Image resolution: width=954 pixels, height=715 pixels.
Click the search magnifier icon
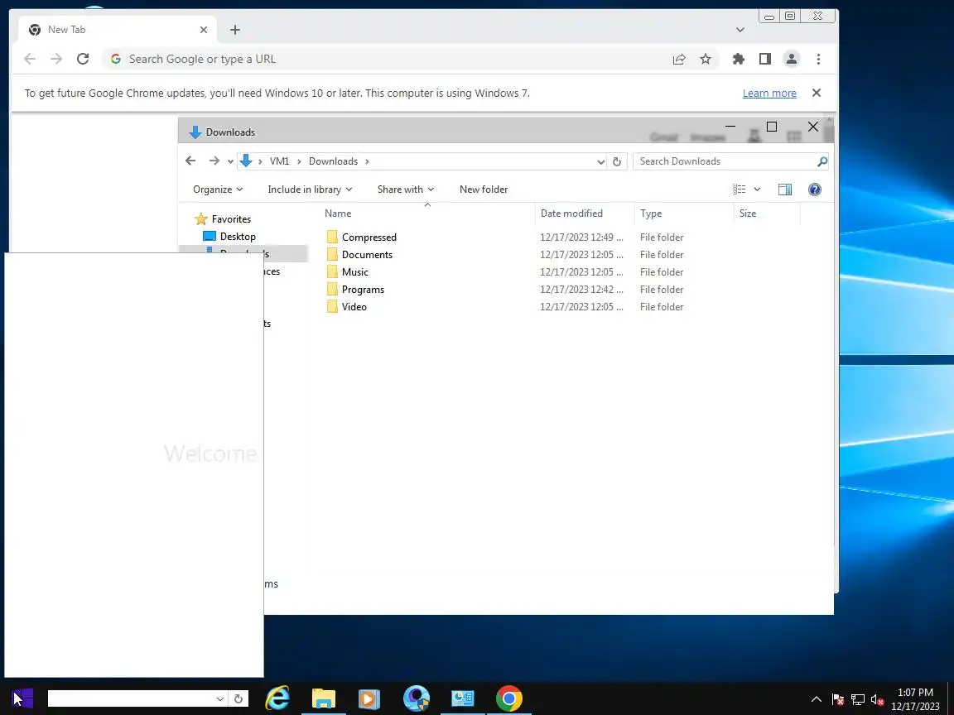click(x=822, y=161)
